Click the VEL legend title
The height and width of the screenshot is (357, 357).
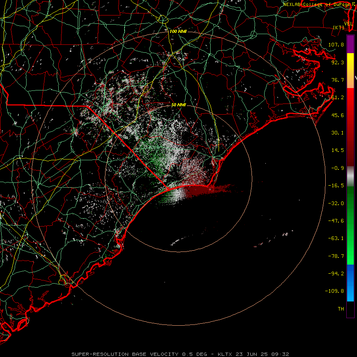click(348, 24)
